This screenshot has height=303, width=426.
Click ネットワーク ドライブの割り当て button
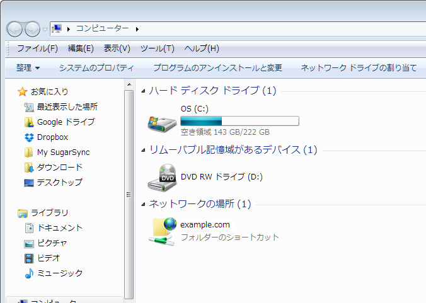[359, 67]
